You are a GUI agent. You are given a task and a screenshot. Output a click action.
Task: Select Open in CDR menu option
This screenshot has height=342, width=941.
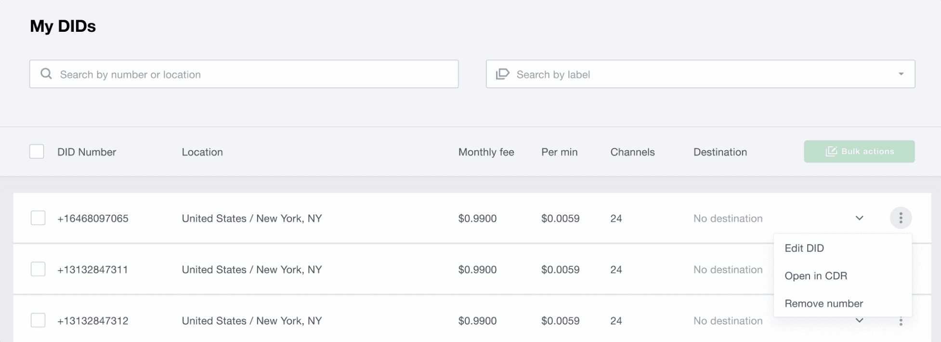click(x=816, y=276)
